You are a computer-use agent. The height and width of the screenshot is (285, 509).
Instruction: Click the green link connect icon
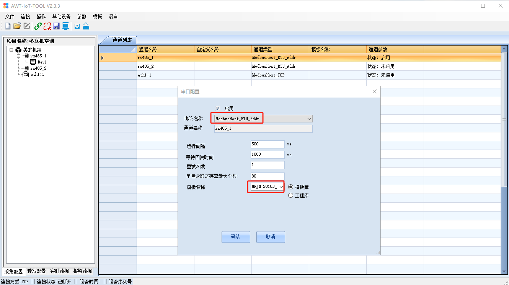pos(38,26)
